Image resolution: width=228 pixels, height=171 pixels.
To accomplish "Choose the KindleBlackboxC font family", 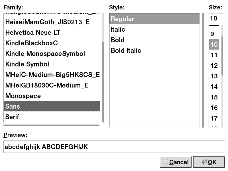I will (x=32, y=43).
